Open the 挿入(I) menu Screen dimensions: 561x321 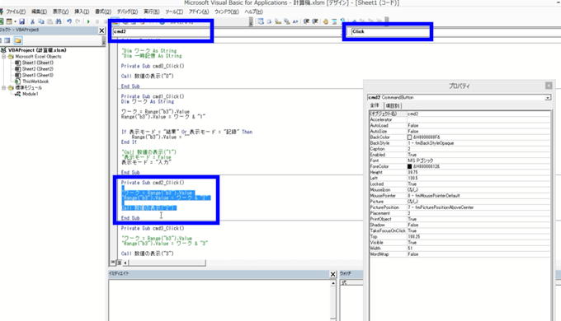coord(82,12)
